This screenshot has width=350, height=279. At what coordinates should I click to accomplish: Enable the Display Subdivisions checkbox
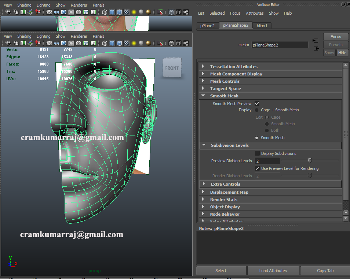point(257,153)
